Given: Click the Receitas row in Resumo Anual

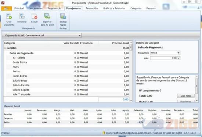Looking at the screenshot, I should [101, 114].
